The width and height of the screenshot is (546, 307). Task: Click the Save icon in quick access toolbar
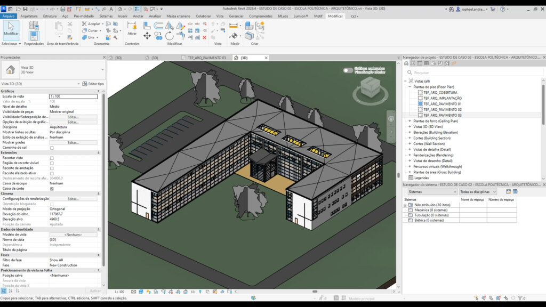(x=25, y=9)
